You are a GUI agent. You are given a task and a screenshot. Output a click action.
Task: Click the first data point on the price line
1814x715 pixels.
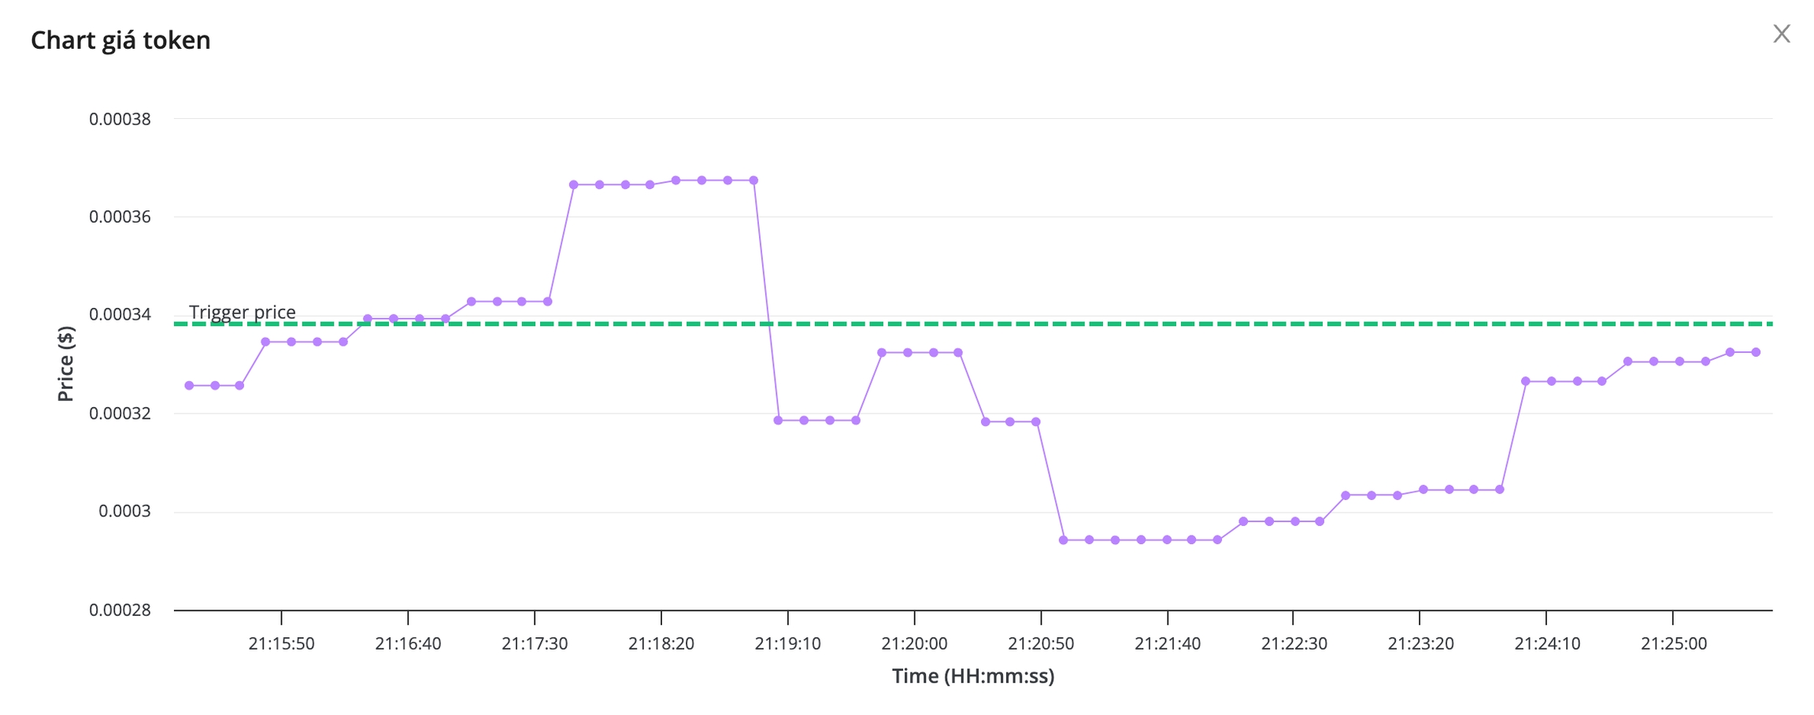click(189, 386)
